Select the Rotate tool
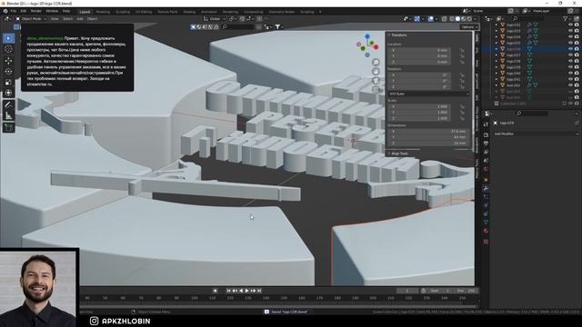The width and height of the screenshot is (582, 327). point(8,71)
